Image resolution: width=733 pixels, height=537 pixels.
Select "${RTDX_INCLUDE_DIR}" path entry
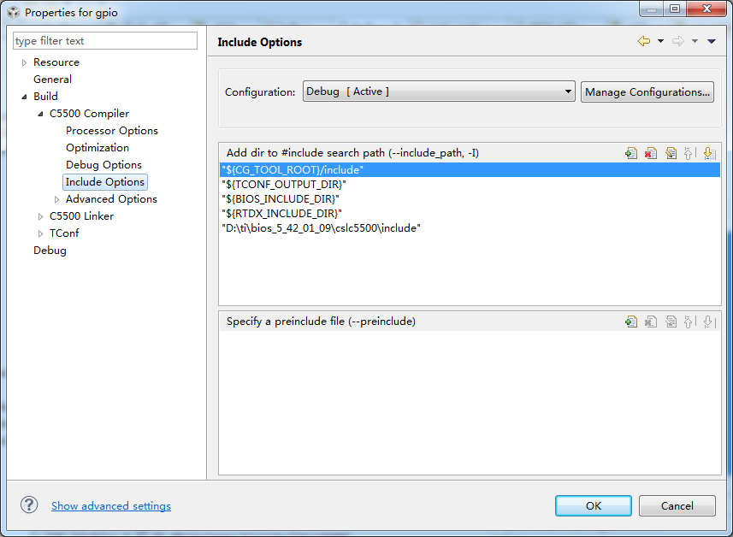pyautogui.click(x=470, y=213)
